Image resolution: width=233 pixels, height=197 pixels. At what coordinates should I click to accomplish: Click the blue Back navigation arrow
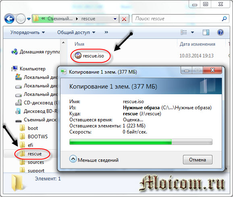[10, 19]
